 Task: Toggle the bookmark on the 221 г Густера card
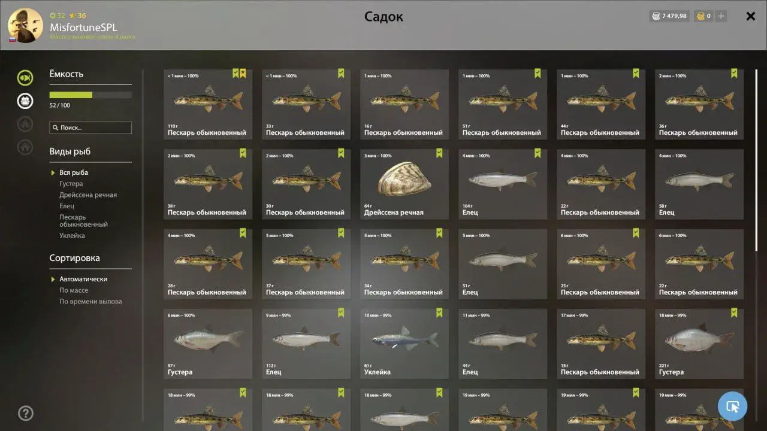[734, 313]
